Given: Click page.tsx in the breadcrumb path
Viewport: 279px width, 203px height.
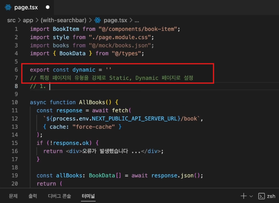Looking at the screenshot, I should pos(115,20).
